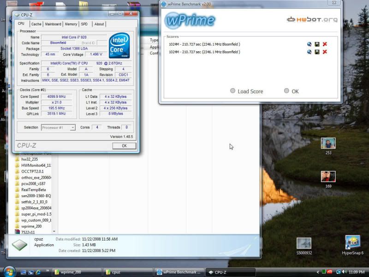Delete the first wPrime score with red X
The width and height of the screenshot is (369, 277).
coord(325,44)
